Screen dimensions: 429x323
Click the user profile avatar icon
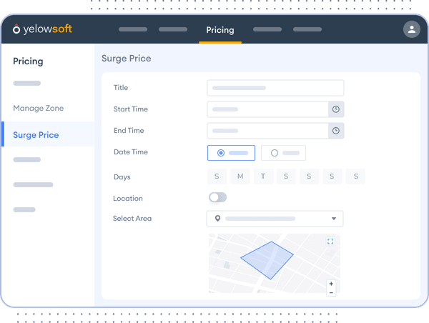click(x=411, y=29)
